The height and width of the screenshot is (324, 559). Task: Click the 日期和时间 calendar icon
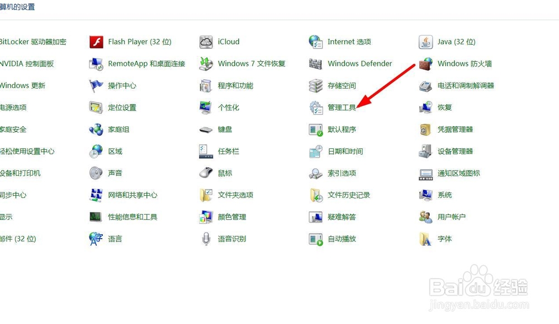tap(316, 152)
